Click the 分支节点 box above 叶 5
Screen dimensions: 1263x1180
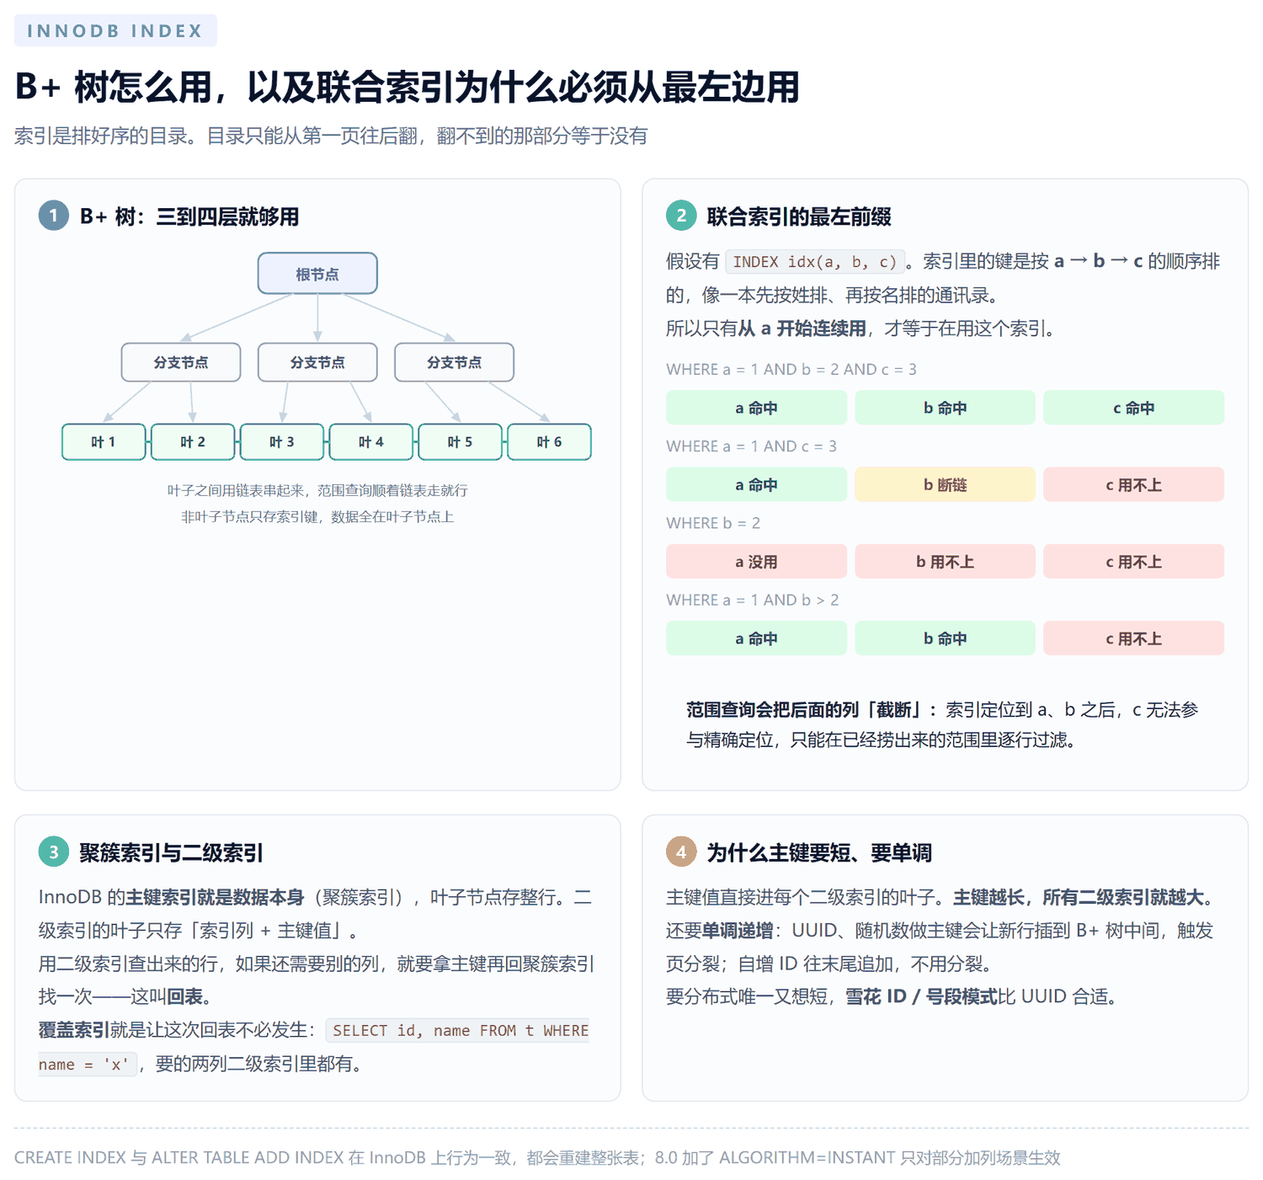pos(454,362)
